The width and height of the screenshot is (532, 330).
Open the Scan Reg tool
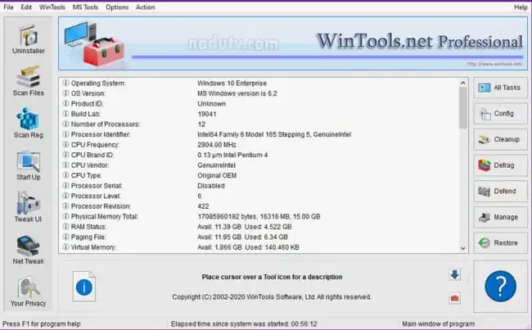tap(29, 124)
